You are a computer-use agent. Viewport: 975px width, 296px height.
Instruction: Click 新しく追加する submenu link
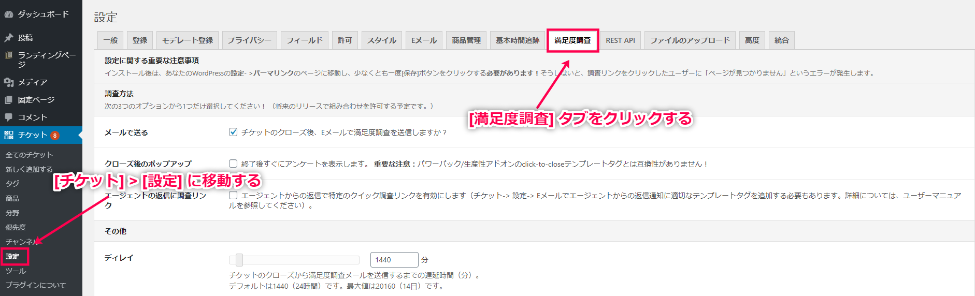click(x=29, y=169)
